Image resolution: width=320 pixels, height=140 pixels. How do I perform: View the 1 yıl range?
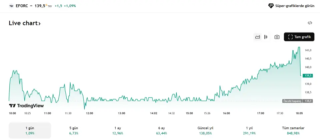(x=249, y=130)
